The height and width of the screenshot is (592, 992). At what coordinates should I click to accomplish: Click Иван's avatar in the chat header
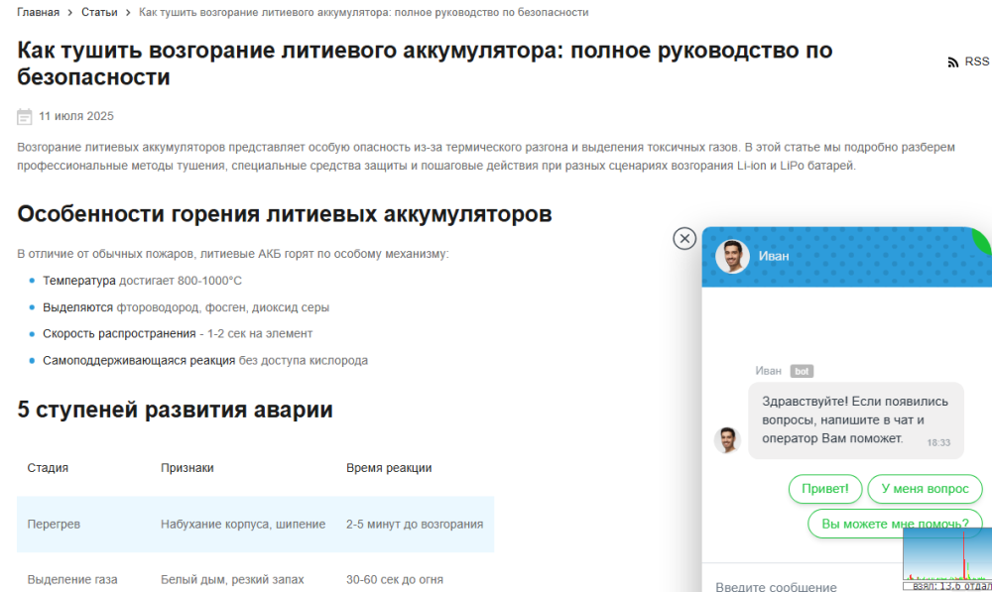(732, 256)
